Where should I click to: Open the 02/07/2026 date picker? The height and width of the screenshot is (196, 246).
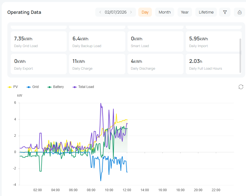(116, 12)
